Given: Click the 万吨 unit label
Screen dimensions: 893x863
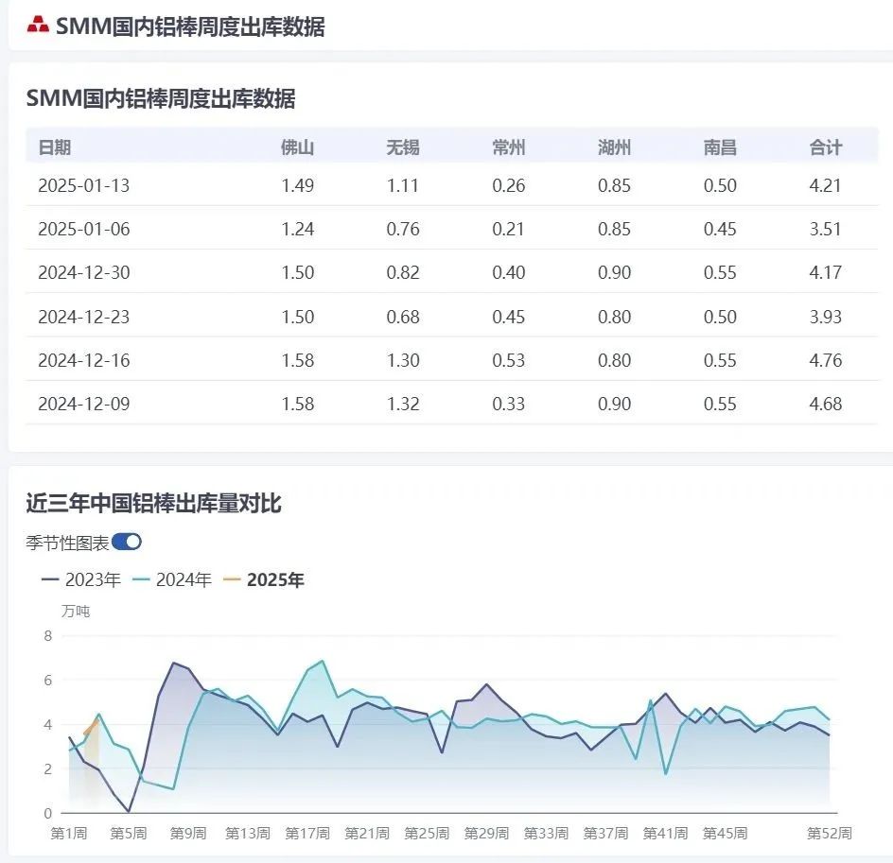Looking at the screenshot, I should pos(76,611).
